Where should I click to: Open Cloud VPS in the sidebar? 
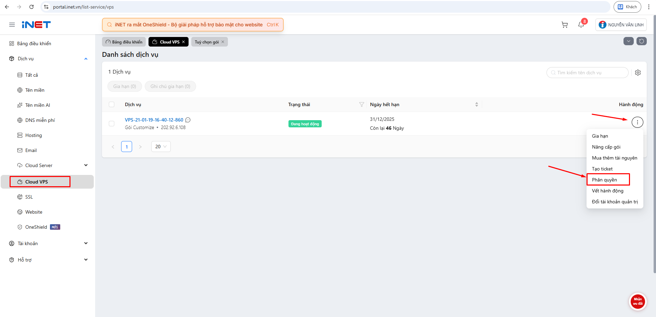pos(47,182)
